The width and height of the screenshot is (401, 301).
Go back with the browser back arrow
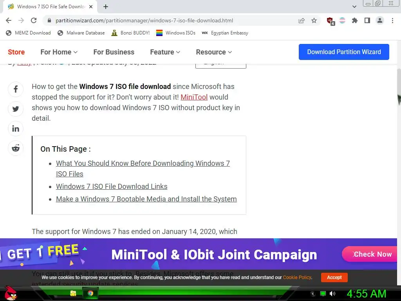tap(9, 20)
